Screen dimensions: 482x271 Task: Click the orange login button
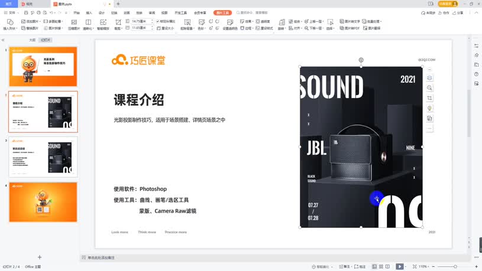point(448,4)
